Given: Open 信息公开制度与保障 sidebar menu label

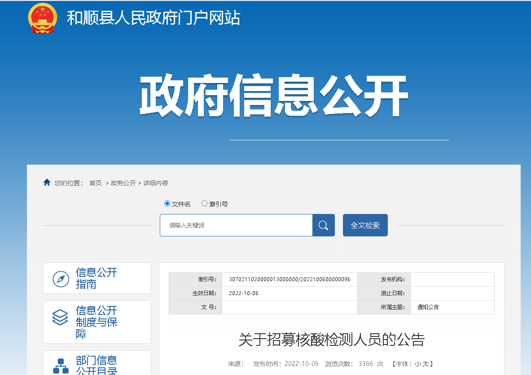Looking at the screenshot, I should pyautogui.click(x=96, y=322).
